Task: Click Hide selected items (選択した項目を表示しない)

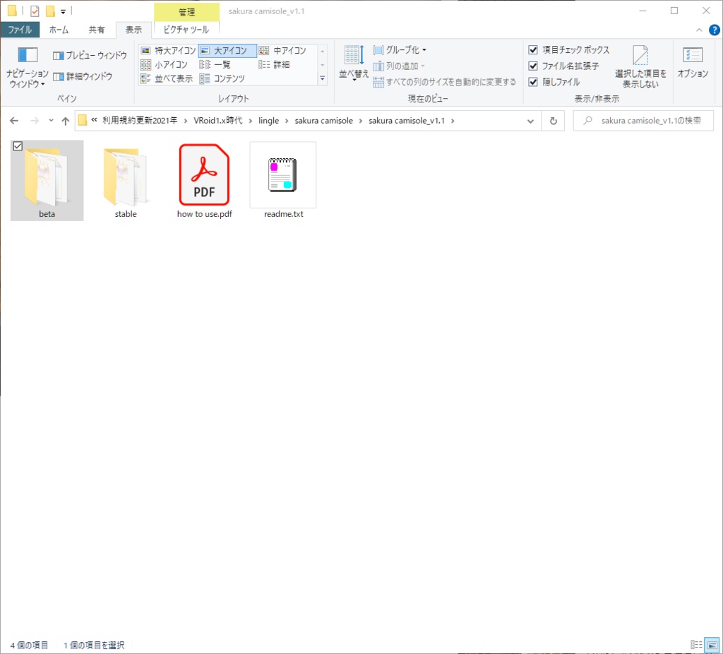Action: click(x=640, y=67)
